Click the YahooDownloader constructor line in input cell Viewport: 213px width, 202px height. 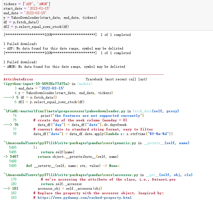pyautogui.click(x=50, y=18)
